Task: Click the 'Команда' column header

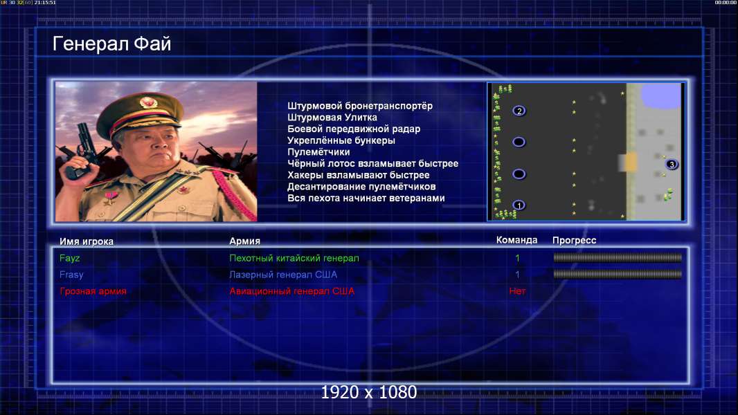Action: (x=516, y=240)
